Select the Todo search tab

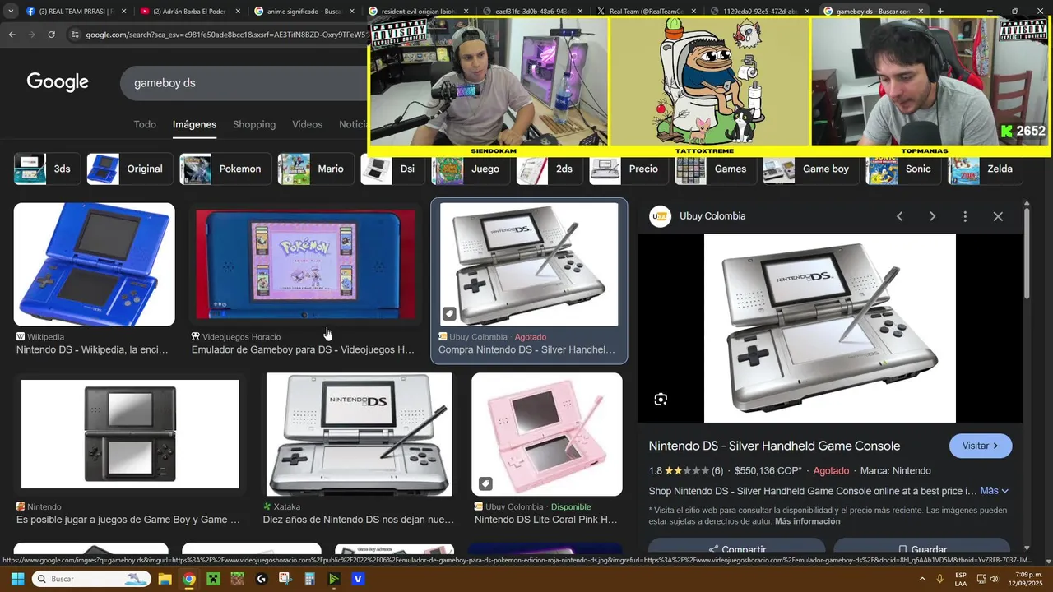tap(145, 124)
